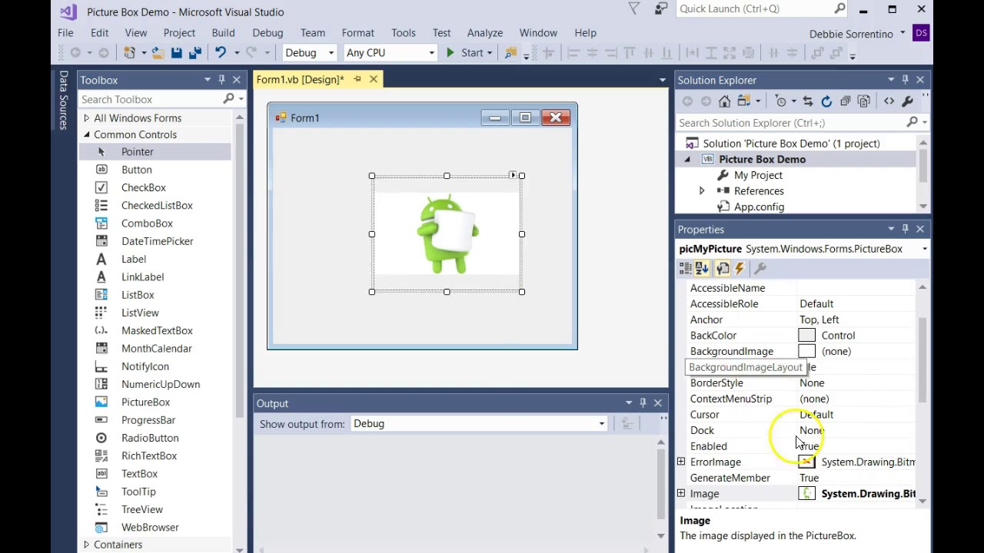984x553 pixels.
Task: Click the Notifications flag icon in title bar
Action: pyautogui.click(x=634, y=9)
